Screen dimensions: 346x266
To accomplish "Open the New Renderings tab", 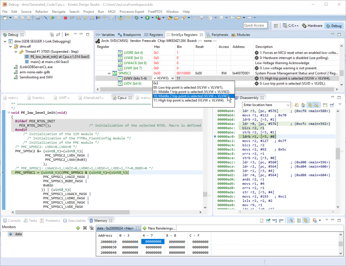I will pyautogui.click(x=158, y=228).
